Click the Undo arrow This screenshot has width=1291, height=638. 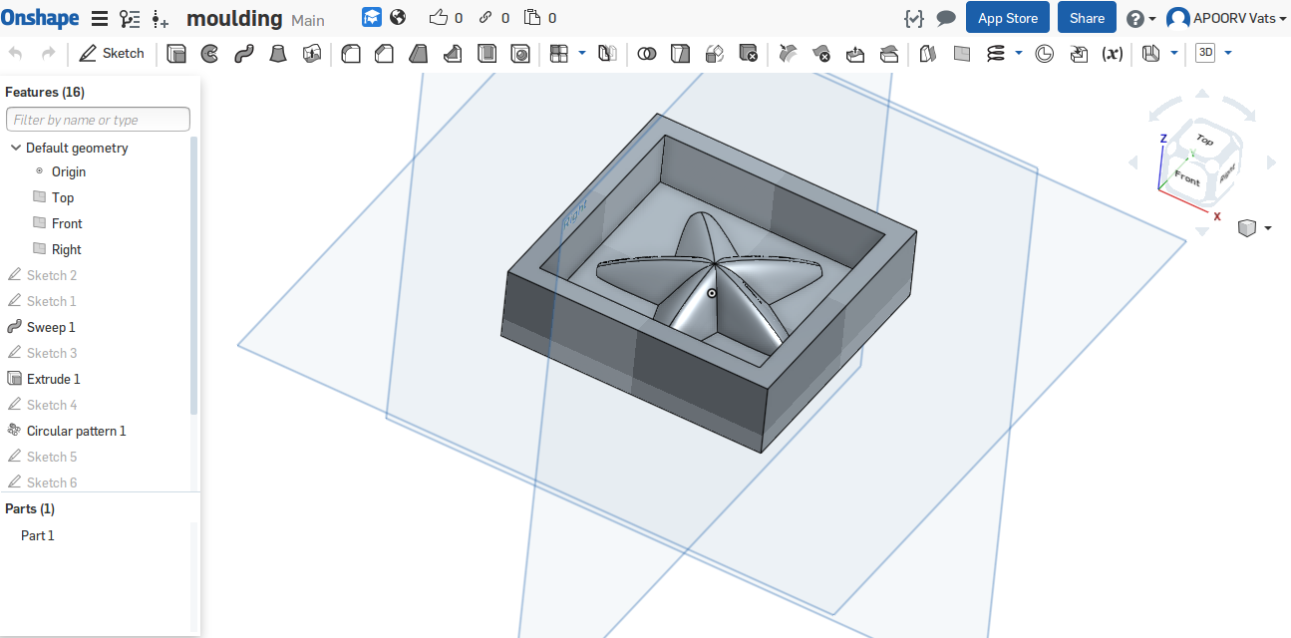(15, 54)
